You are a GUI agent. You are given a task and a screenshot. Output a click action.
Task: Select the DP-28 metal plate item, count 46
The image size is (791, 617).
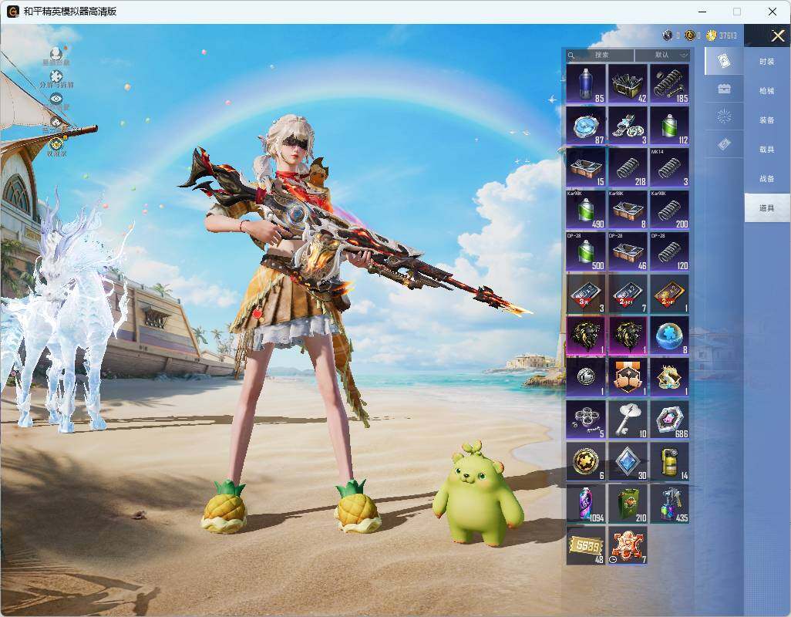tap(628, 251)
